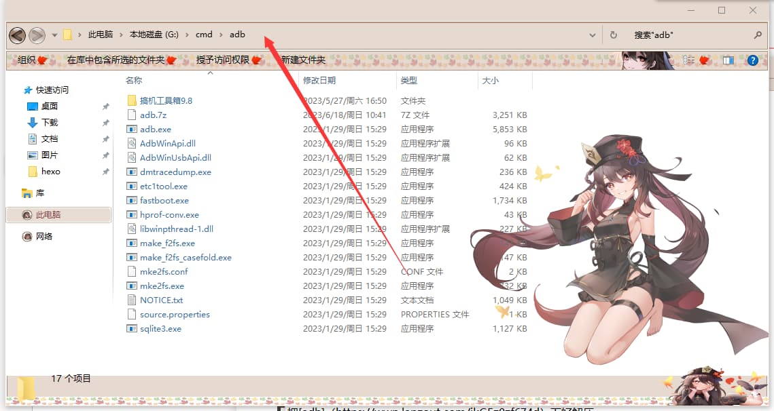Create a folder with 新建文件夹
The height and width of the screenshot is (411, 774).
coord(303,60)
